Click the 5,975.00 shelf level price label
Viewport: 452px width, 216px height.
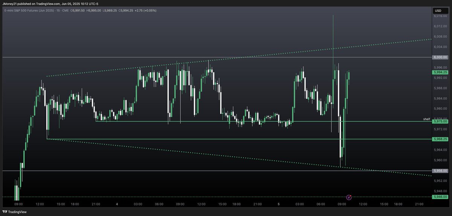pos(440,121)
